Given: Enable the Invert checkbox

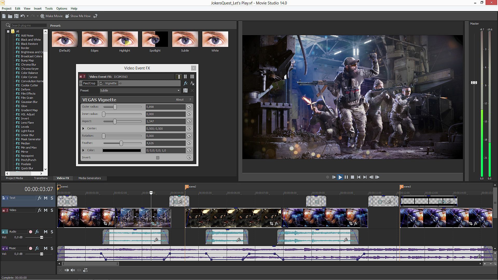Looking at the screenshot, I should [x=157, y=158].
